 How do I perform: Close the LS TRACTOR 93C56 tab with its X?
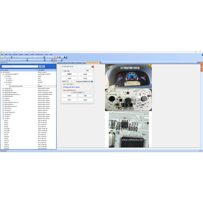coord(100,63)
